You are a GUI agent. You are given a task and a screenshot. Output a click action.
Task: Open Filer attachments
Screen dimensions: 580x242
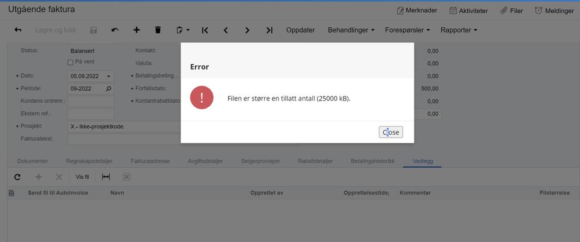(x=511, y=10)
